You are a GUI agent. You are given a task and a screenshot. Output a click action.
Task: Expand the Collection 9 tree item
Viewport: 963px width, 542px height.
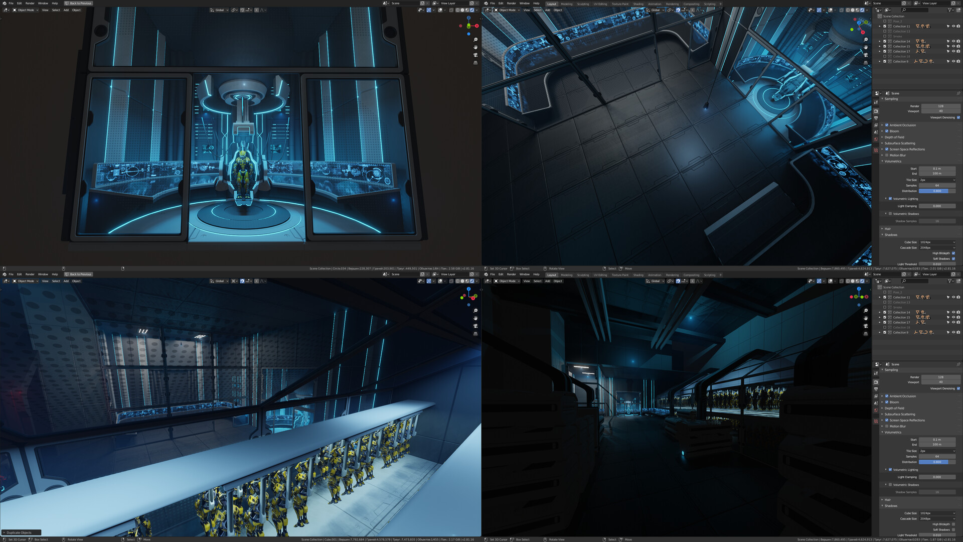pos(880,61)
